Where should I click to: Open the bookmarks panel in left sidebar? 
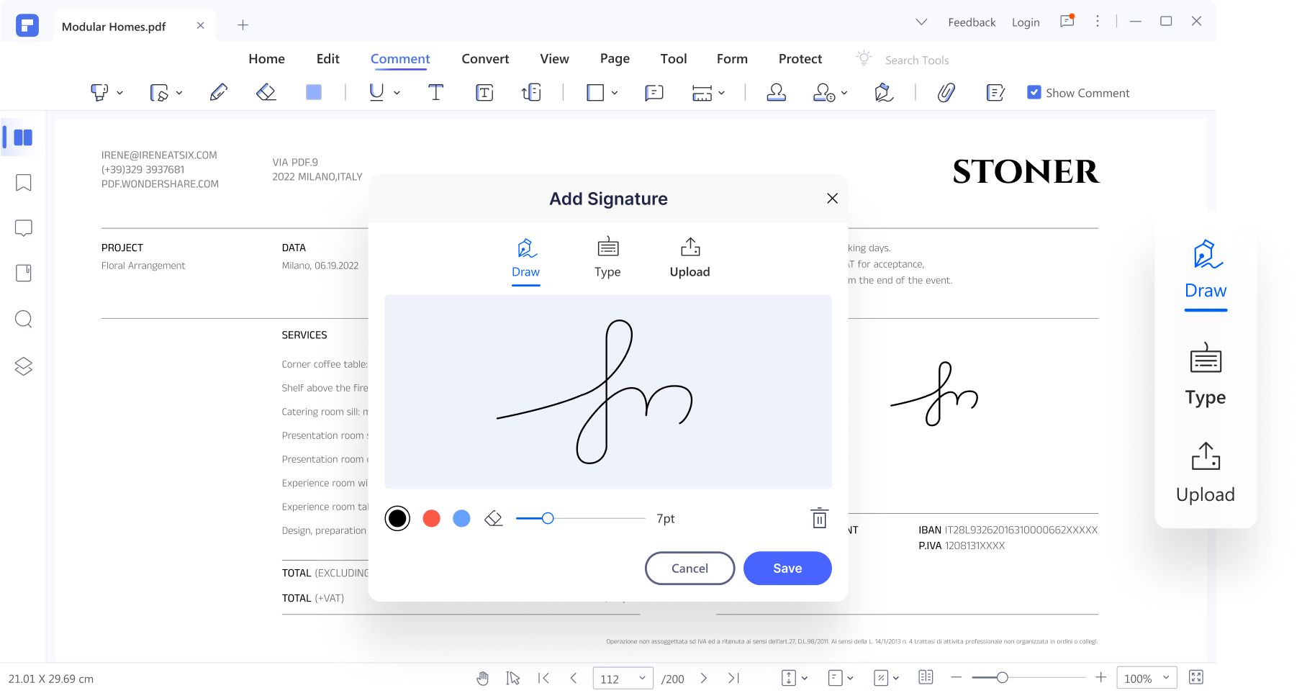click(24, 183)
